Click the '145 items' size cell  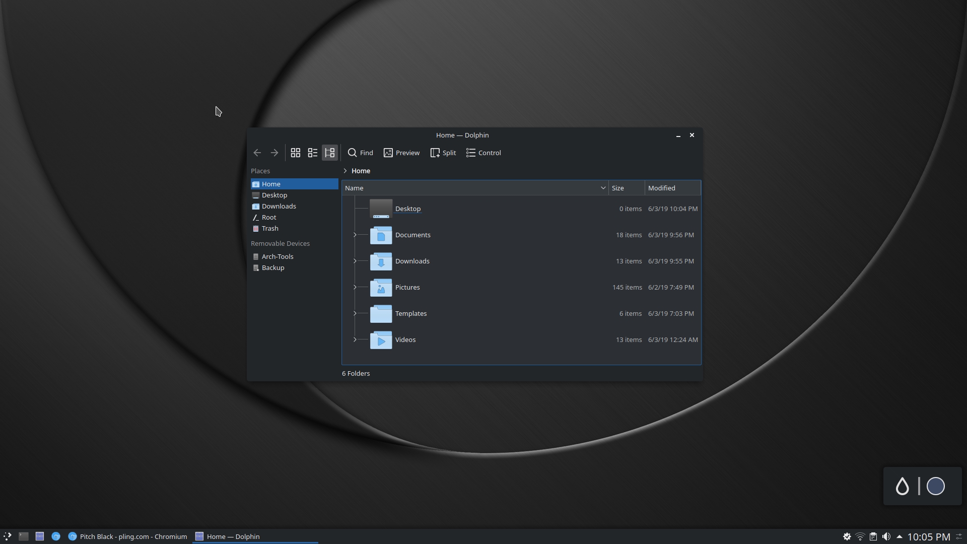[627, 287]
